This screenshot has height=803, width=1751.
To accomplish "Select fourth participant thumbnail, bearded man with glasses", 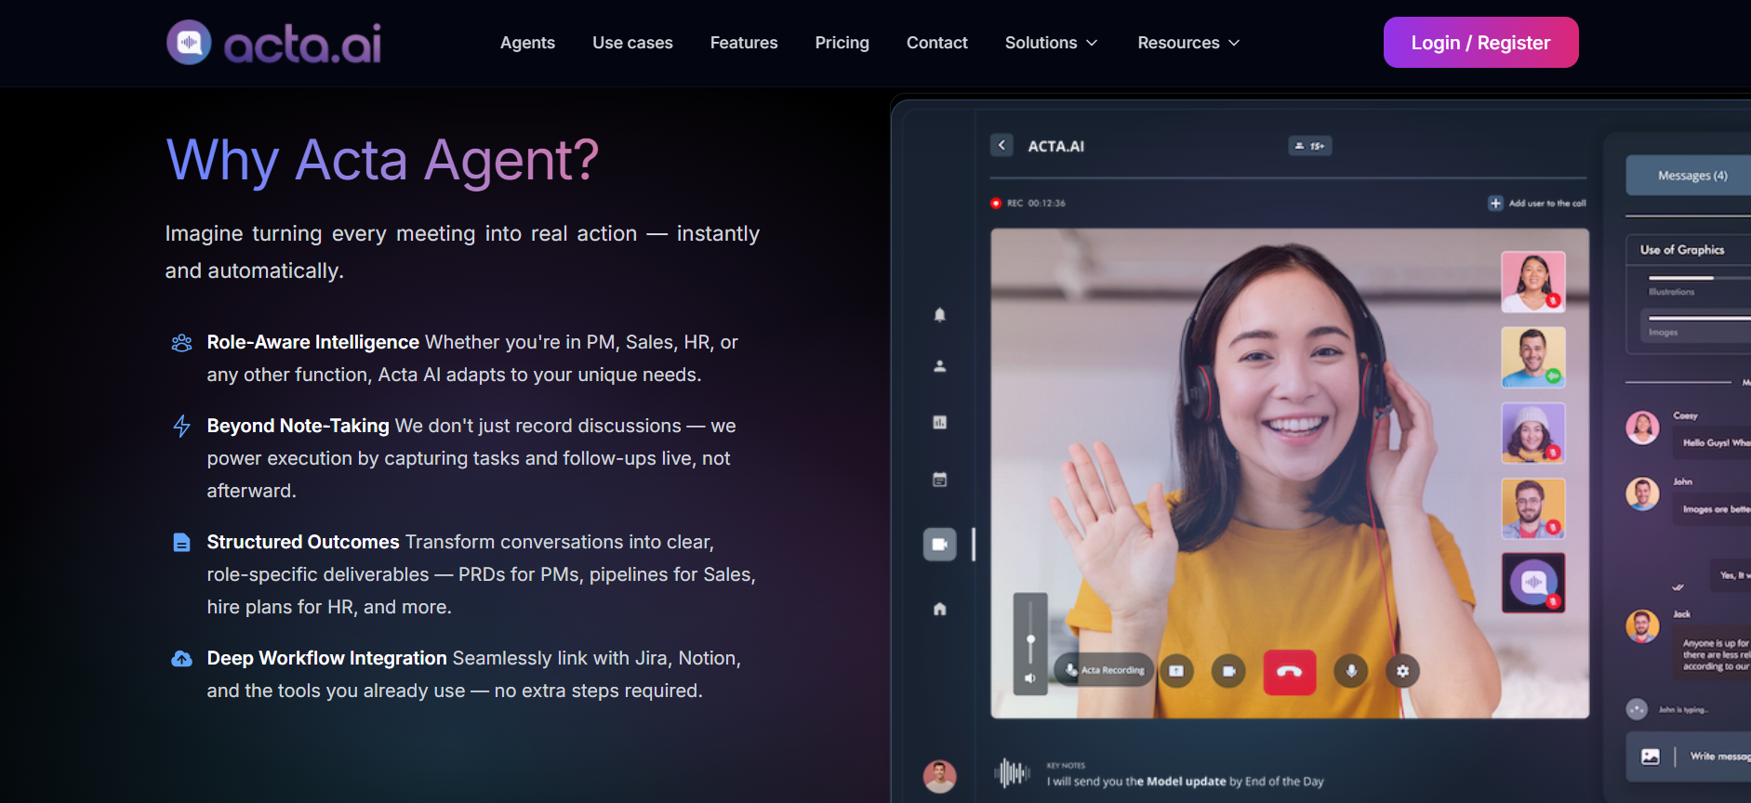I will click(x=1533, y=508).
